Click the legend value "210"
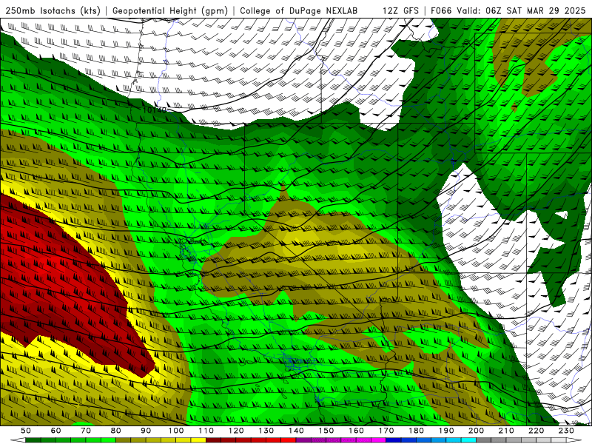Image resolution: width=592 pixels, height=444 pixels. click(x=506, y=431)
